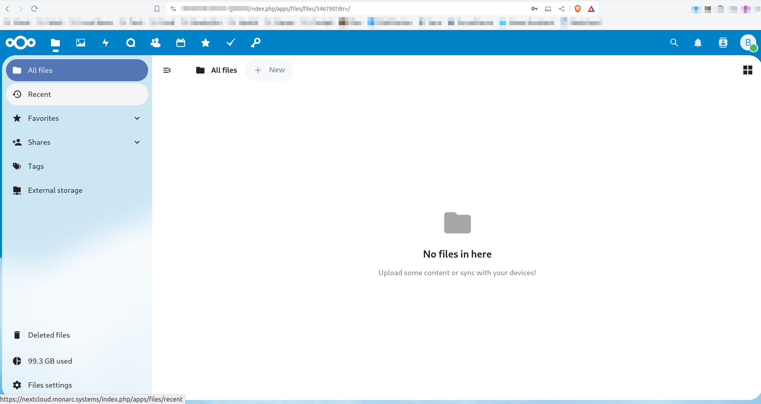Reload the browser page
The image size is (761, 404).
point(34,9)
